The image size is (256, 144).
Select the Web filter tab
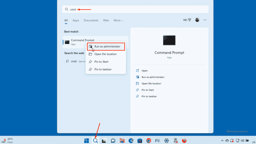[106, 20]
